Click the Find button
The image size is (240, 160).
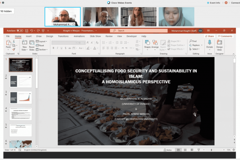(193, 41)
